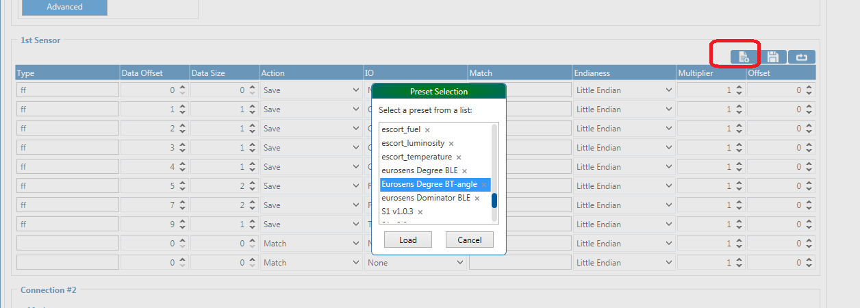
Task: Click the save preset floppy icon
Action: [x=772, y=57]
